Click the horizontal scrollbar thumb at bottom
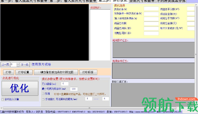 coord(89,108)
